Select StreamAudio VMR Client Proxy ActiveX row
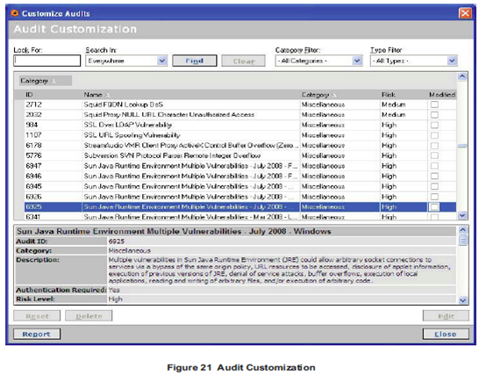486x375 pixels. click(x=240, y=146)
